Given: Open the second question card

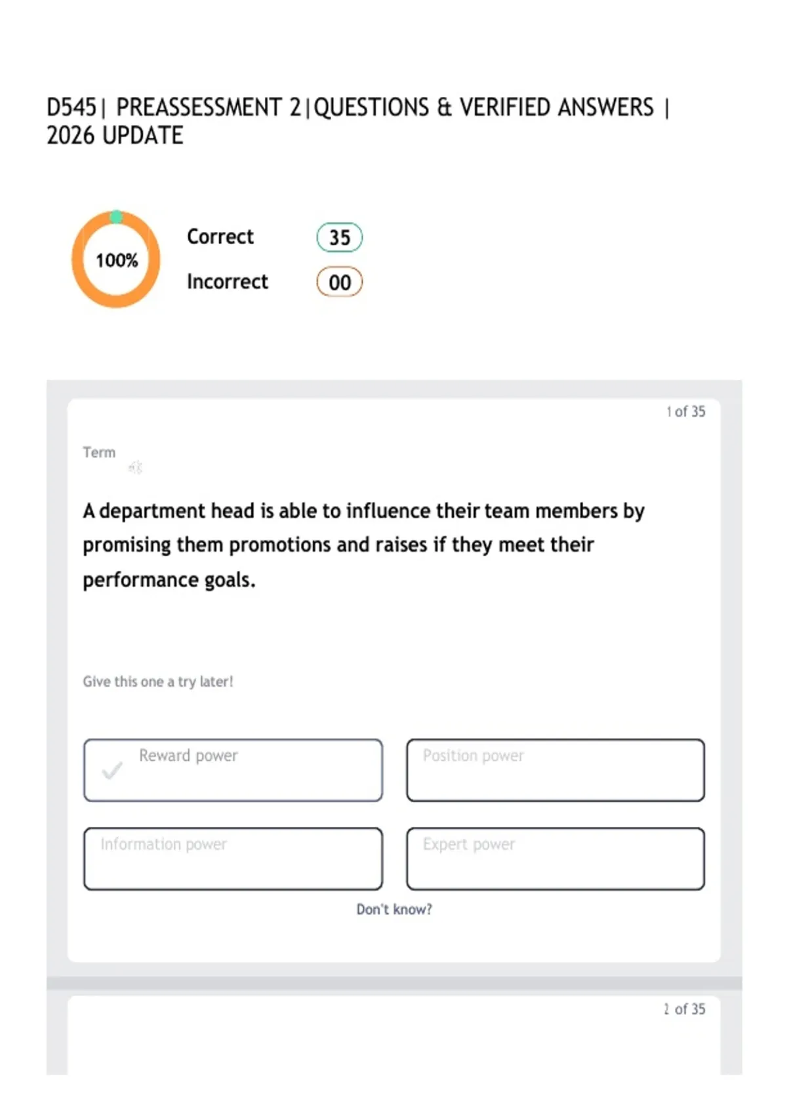Looking at the screenshot, I should 394,1035.
